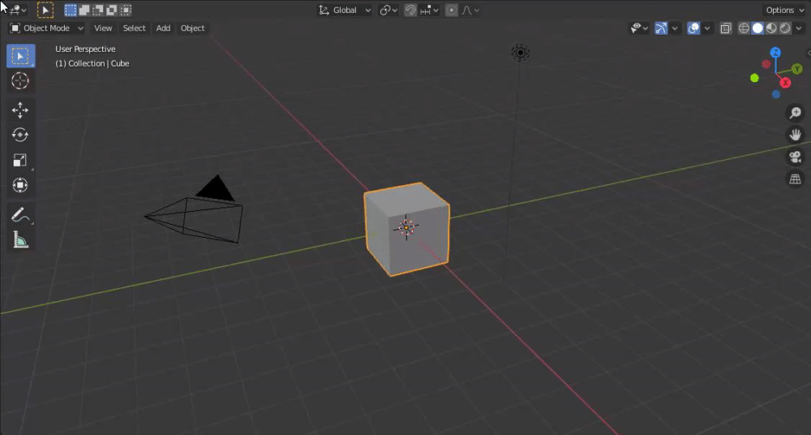Open the Add menu
This screenshot has height=435, width=811.
[x=163, y=28]
